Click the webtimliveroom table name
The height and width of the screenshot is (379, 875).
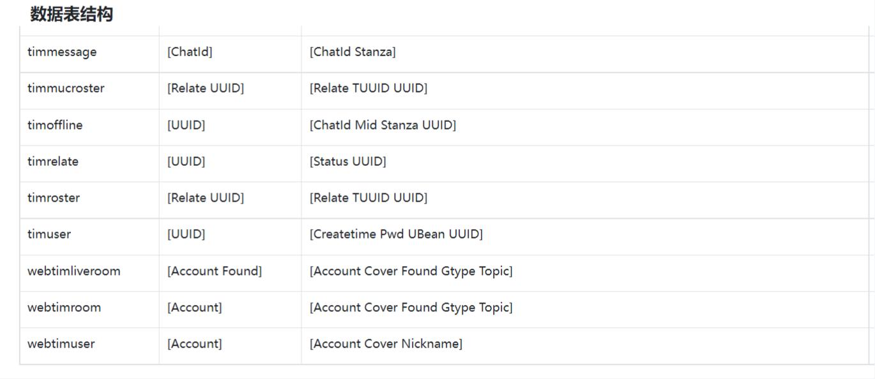coord(74,271)
